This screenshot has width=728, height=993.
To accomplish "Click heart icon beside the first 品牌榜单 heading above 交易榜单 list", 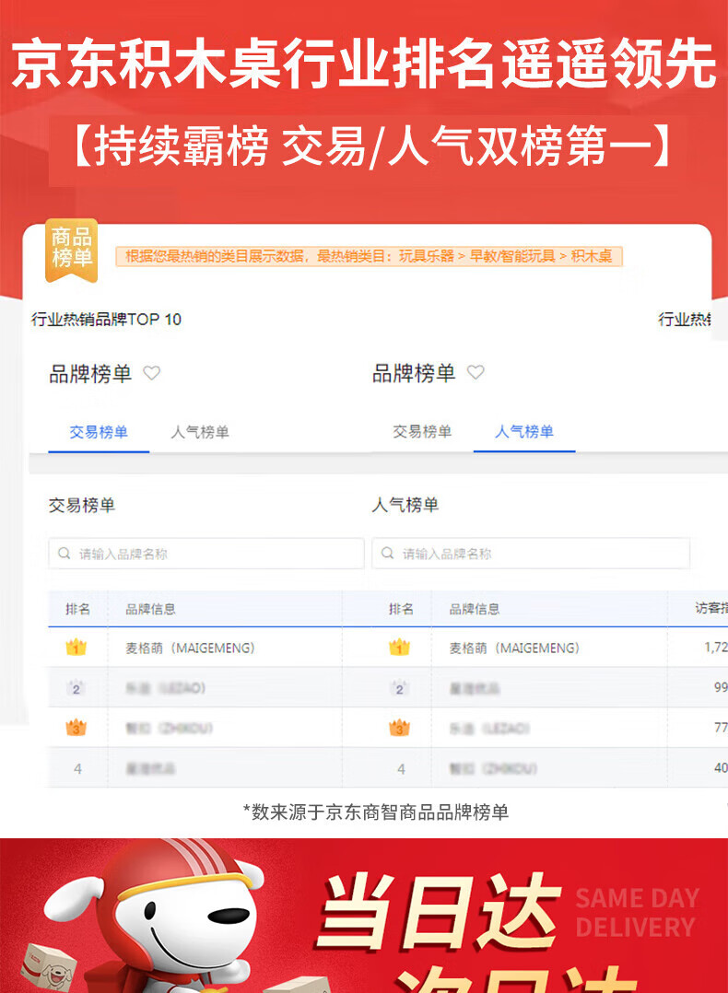I will pos(151,372).
